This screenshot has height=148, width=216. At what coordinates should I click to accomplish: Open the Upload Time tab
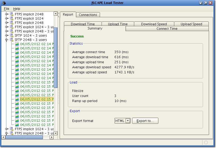pos(118,24)
